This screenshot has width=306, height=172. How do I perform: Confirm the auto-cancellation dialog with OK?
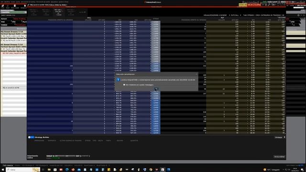click(156, 89)
